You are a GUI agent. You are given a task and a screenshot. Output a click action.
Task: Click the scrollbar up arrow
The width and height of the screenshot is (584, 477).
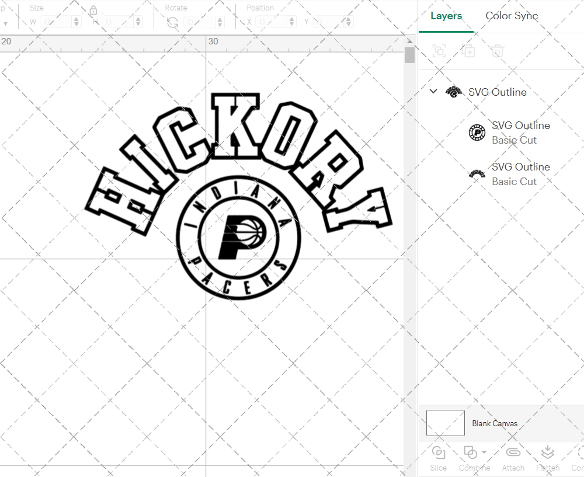point(410,41)
